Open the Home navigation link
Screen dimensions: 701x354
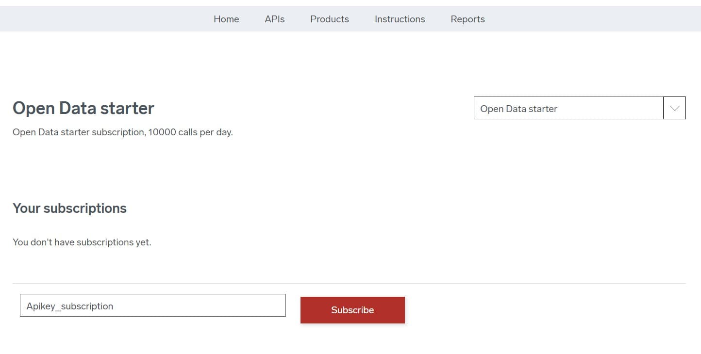click(x=226, y=19)
